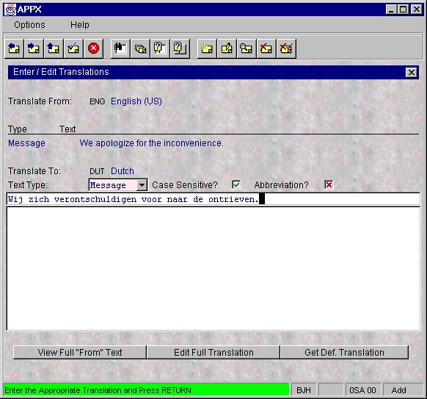
Task: Click the next record right-arrow icon
Action: pyautogui.click(x=34, y=48)
